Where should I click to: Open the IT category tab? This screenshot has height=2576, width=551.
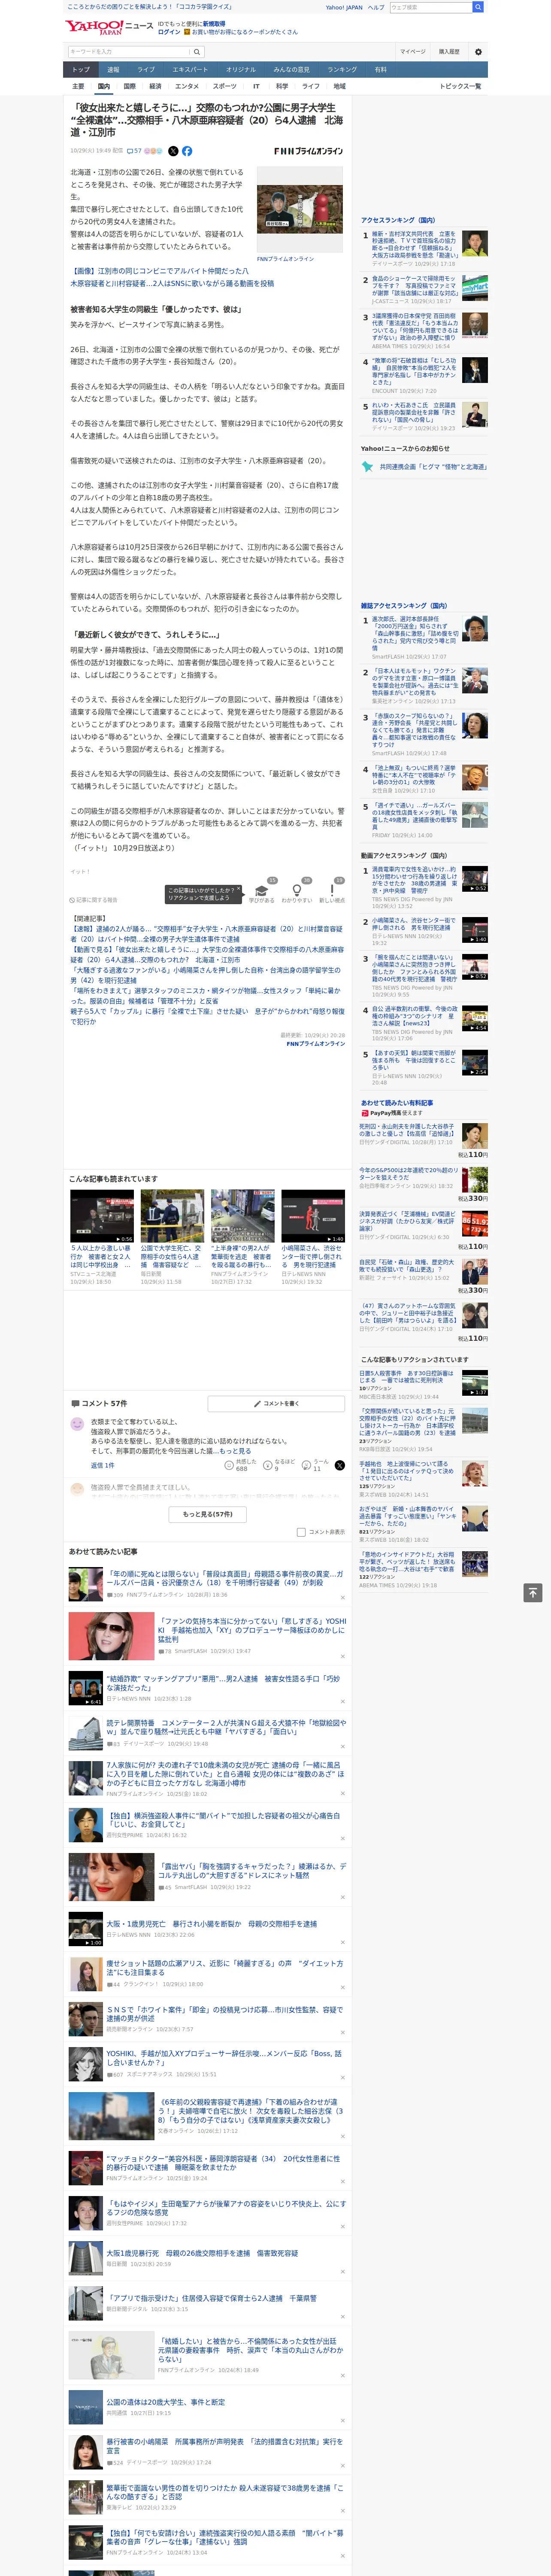[256, 86]
